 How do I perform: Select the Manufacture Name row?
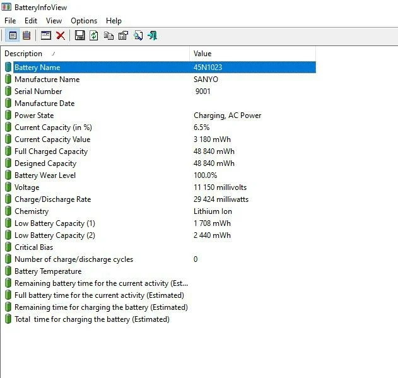pos(160,80)
